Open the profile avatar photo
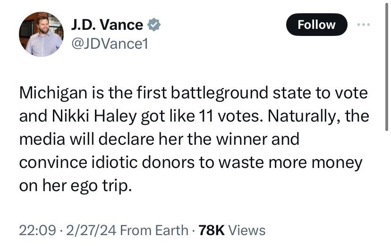 [42, 35]
